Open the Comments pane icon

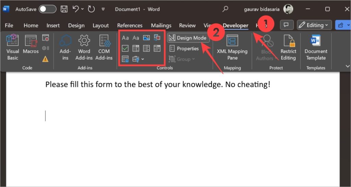286,25
